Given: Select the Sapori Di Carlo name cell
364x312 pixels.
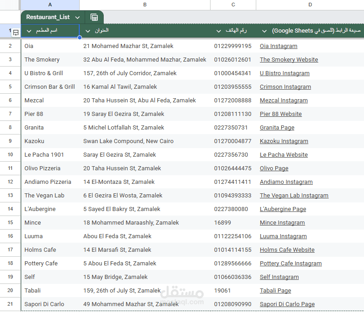Looking at the screenshot, I should 50,304.
